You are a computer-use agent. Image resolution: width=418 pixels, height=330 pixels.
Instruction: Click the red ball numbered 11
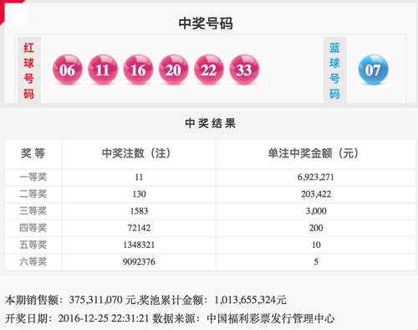(x=103, y=70)
